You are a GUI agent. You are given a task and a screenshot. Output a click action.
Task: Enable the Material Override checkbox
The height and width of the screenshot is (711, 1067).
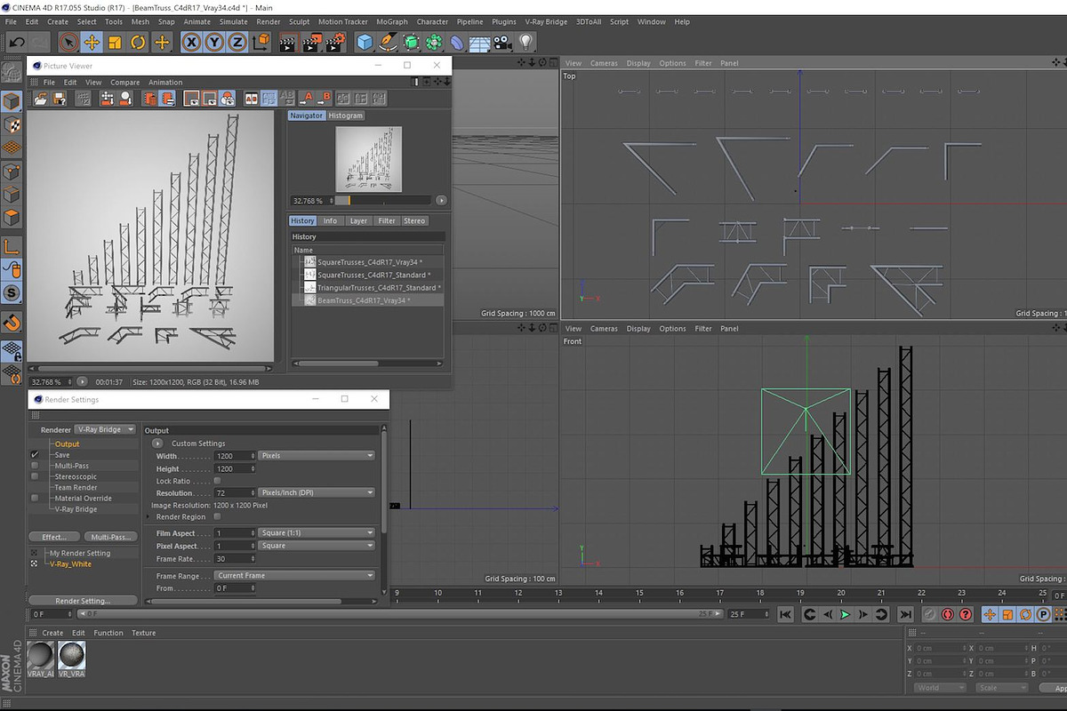coord(35,498)
